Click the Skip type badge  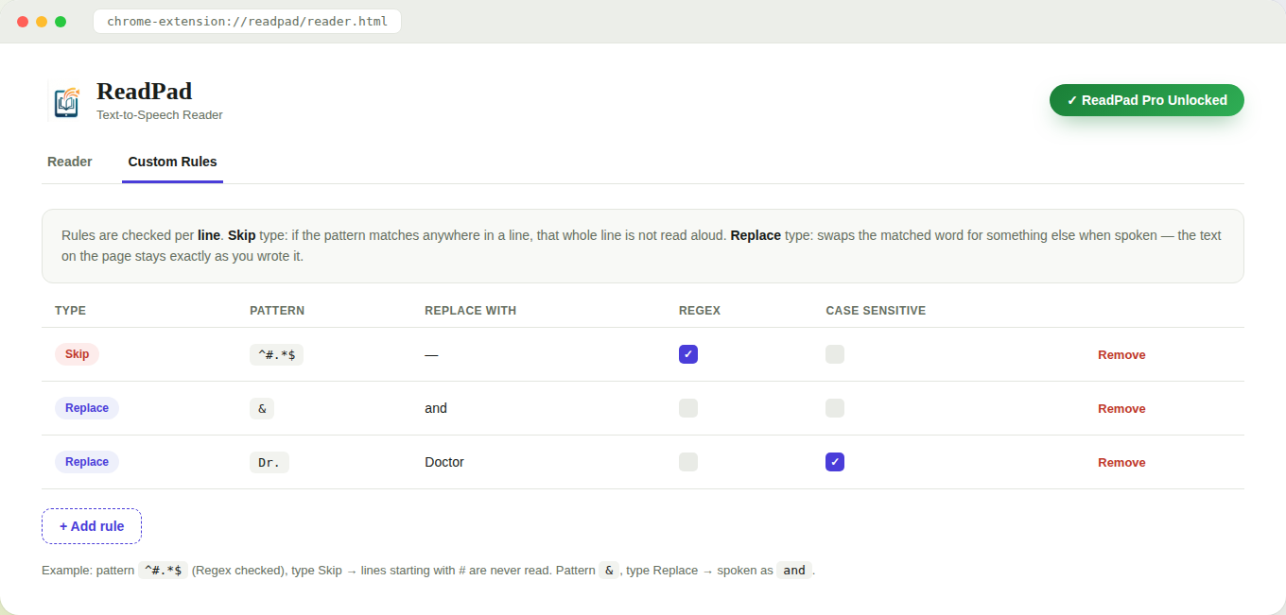pyautogui.click(x=77, y=354)
